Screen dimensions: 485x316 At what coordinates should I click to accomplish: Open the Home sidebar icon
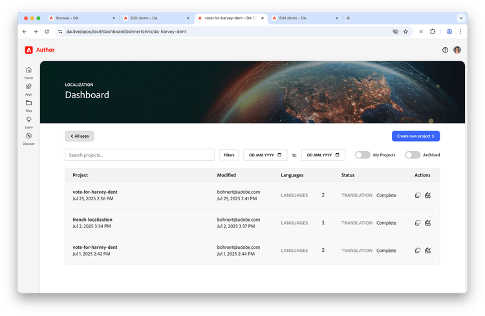coord(28,70)
